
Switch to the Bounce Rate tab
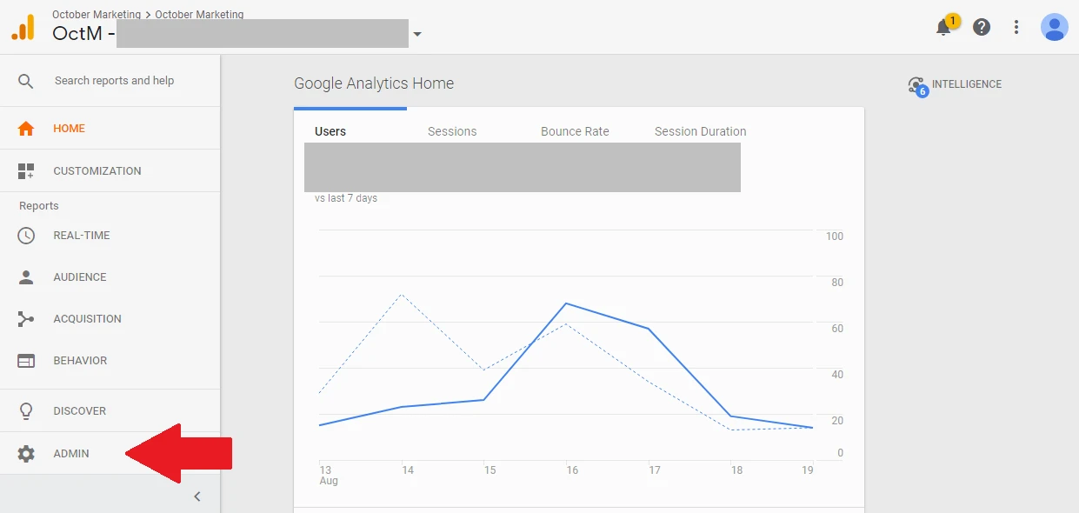pyautogui.click(x=575, y=131)
